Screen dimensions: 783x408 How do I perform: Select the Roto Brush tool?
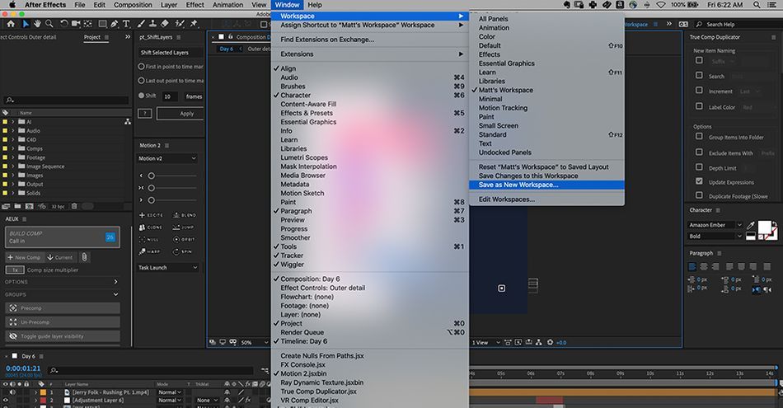pos(180,24)
